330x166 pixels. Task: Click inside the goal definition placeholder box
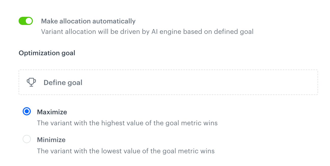(168, 82)
